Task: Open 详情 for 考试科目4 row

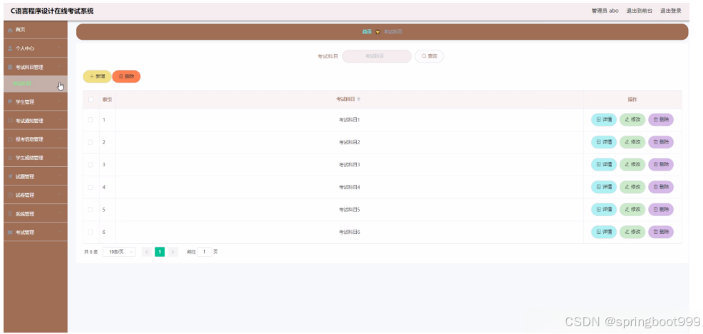Action: coord(604,187)
